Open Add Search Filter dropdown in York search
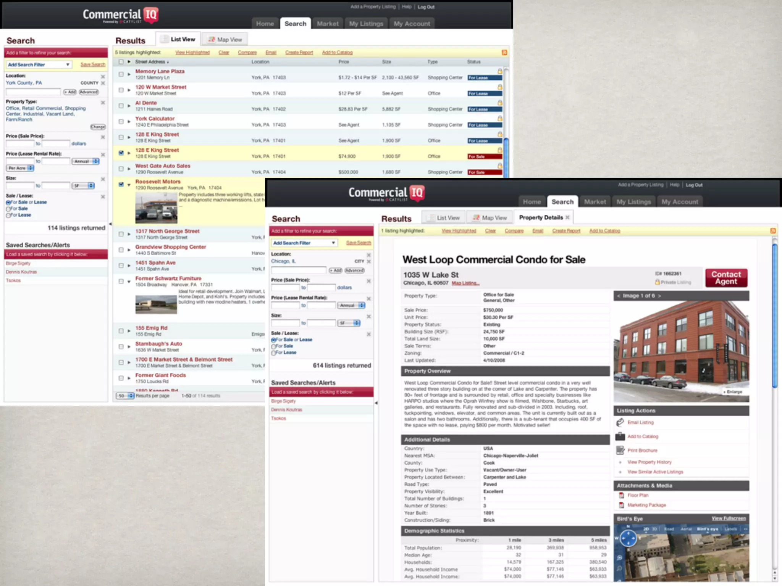 coord(39,64)
